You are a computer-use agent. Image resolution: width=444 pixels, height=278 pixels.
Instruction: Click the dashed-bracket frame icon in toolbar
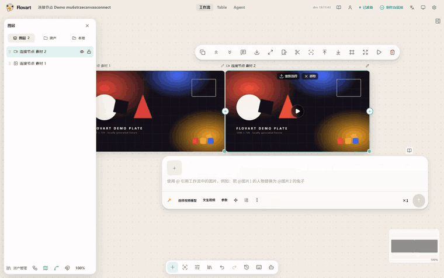[311, 52]
